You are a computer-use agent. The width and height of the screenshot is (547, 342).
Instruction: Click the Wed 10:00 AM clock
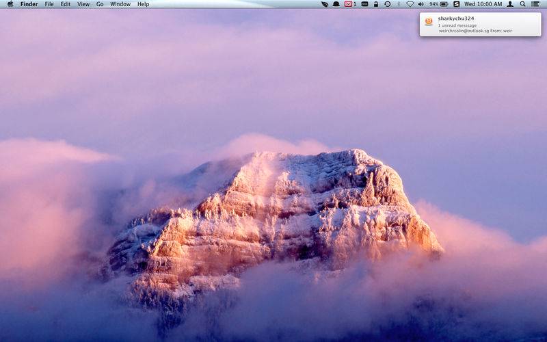(483, 4)
